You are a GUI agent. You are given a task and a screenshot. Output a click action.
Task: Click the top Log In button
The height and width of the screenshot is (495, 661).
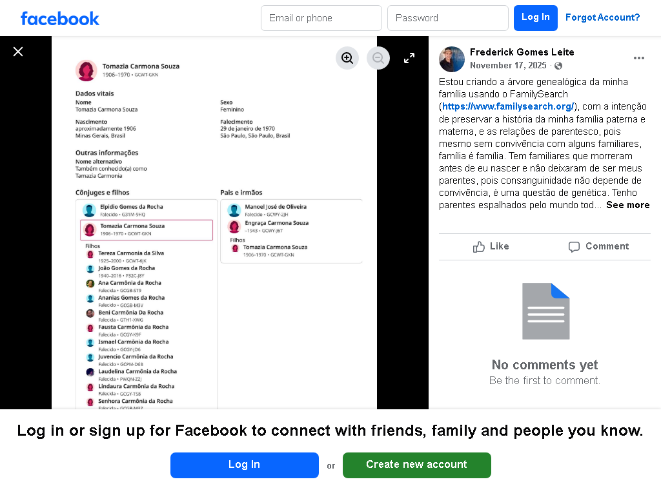tap(535, 18)
